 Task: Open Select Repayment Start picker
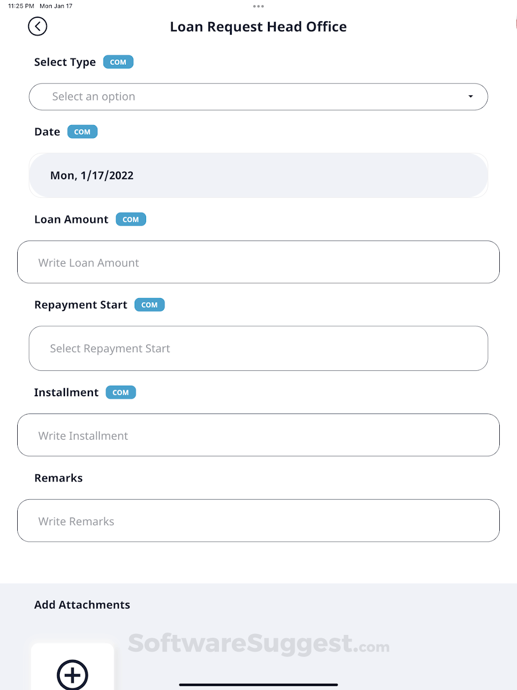(x=258, y=348)
